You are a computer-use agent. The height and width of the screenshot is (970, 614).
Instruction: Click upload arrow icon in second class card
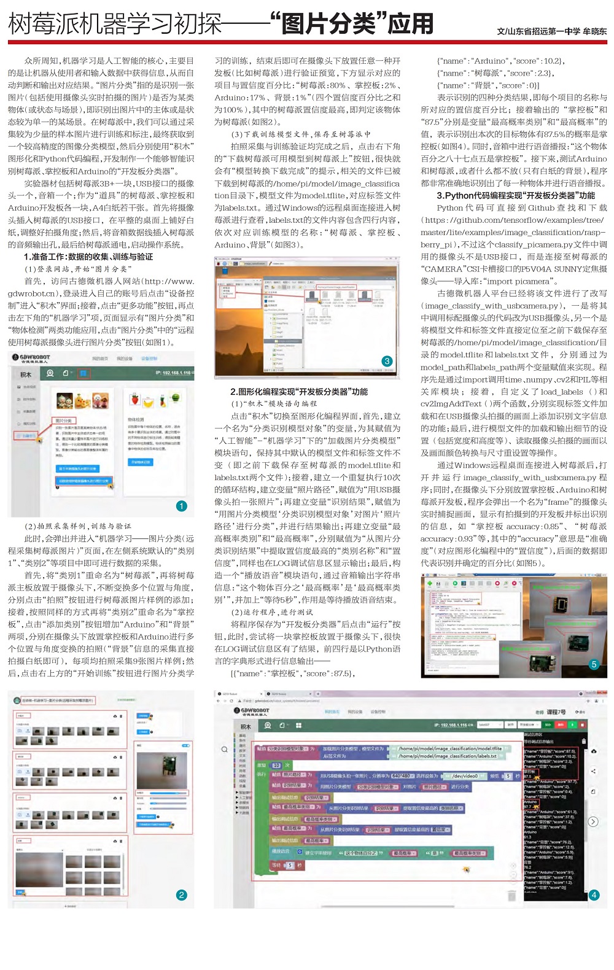tap(28, 772)
